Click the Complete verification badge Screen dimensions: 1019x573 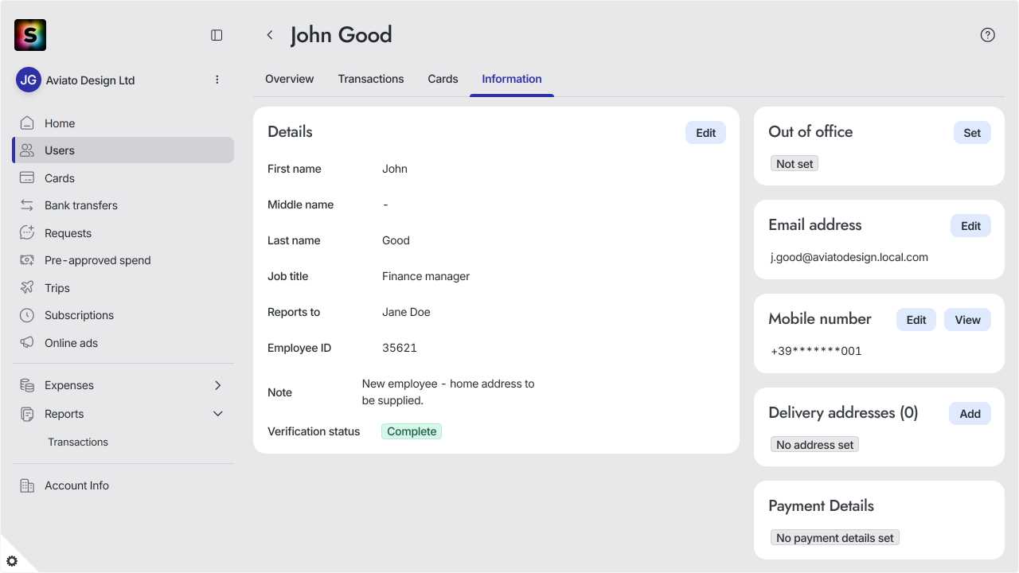tap(412, 431)
